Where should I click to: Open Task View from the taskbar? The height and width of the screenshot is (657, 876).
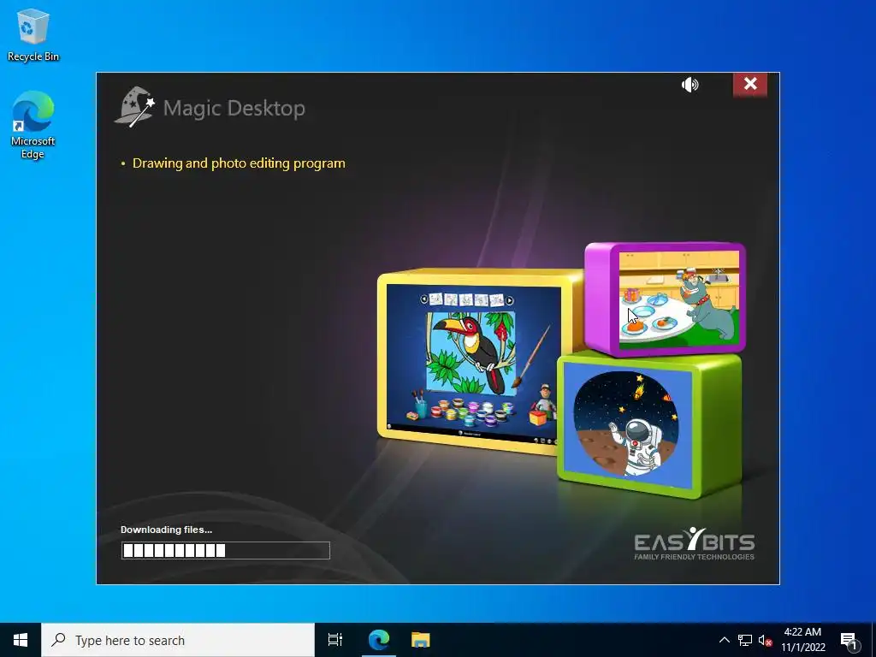(335, 640)
